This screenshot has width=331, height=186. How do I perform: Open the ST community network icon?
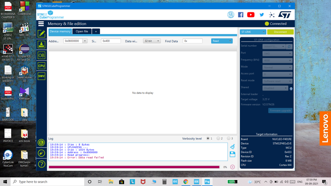272,15
